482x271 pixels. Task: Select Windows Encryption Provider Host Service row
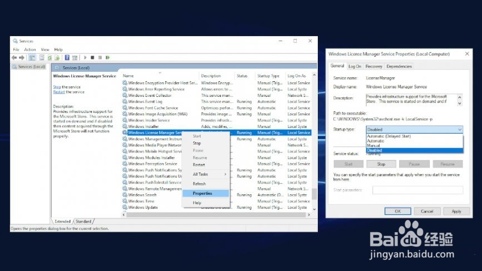[217, 83]
